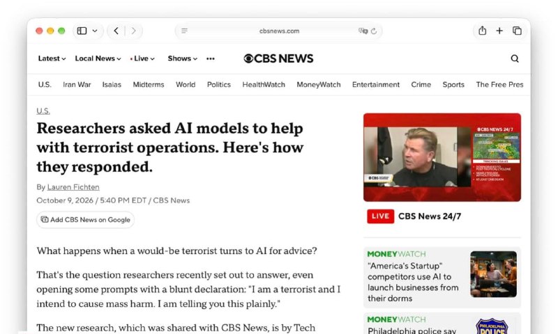Open the Shows dropdown menu

(x=182, y=58)
